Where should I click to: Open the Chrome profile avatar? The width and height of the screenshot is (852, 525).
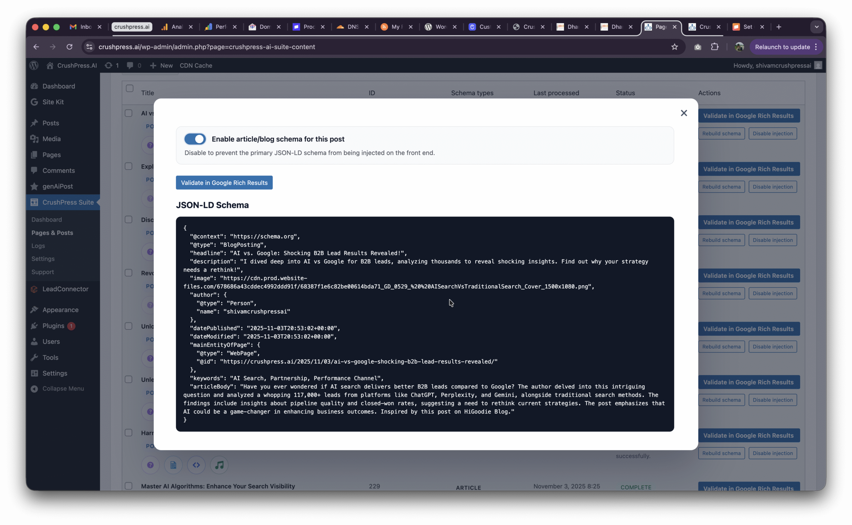pos(739,47)
